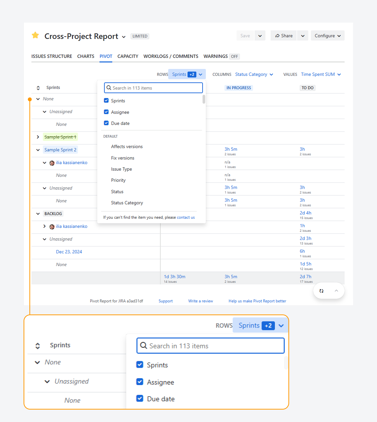The width and height of the screenshot is (377, 422).
Task: Click the search field in the upper dropdown
Action: [153, 88]
